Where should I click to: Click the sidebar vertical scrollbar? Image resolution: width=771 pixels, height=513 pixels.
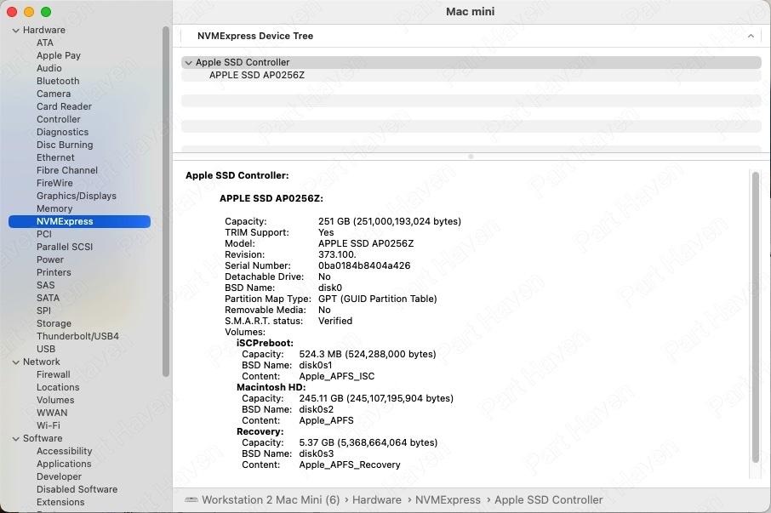coord(166,202)
